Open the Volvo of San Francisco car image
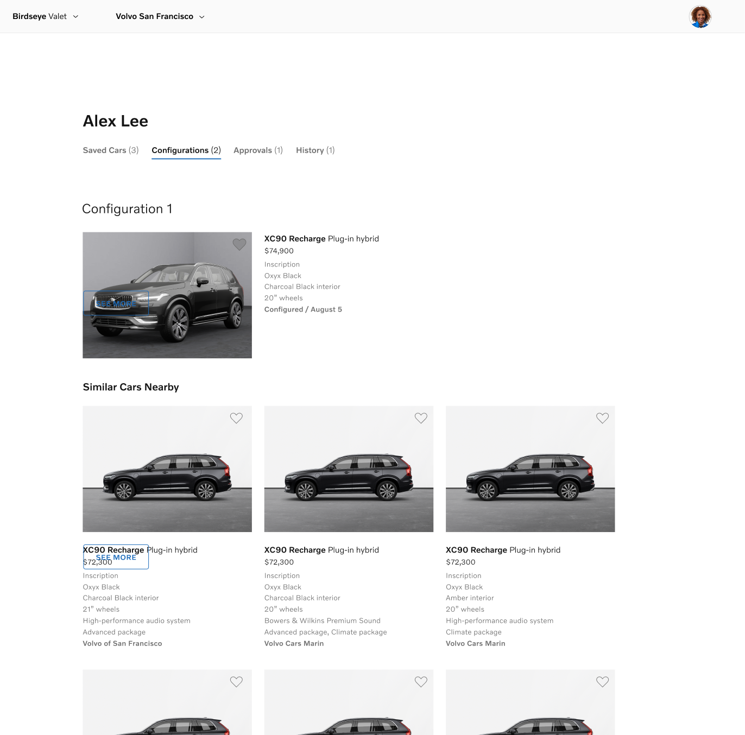745x735 pixels. tap(167, 469)
